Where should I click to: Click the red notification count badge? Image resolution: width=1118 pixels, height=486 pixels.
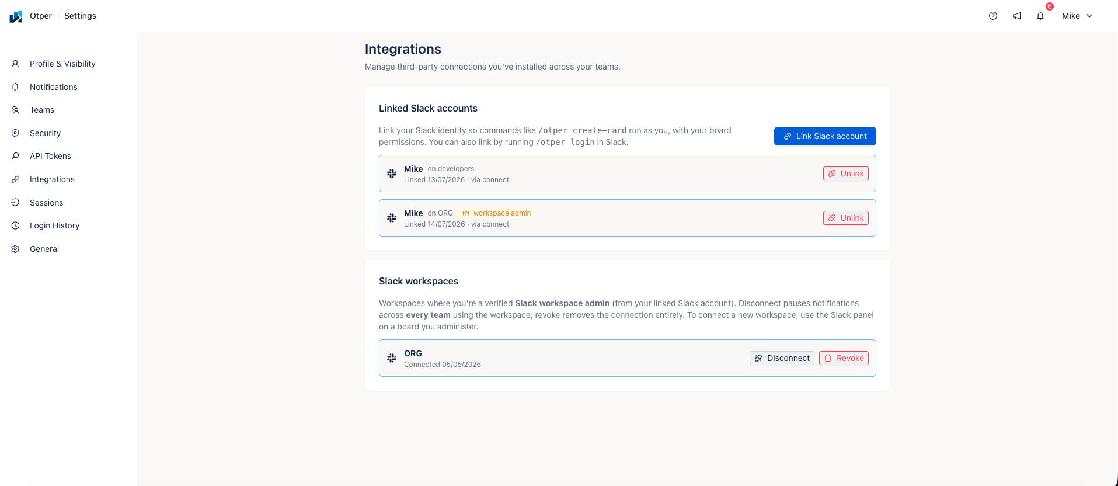[1050, 6]
